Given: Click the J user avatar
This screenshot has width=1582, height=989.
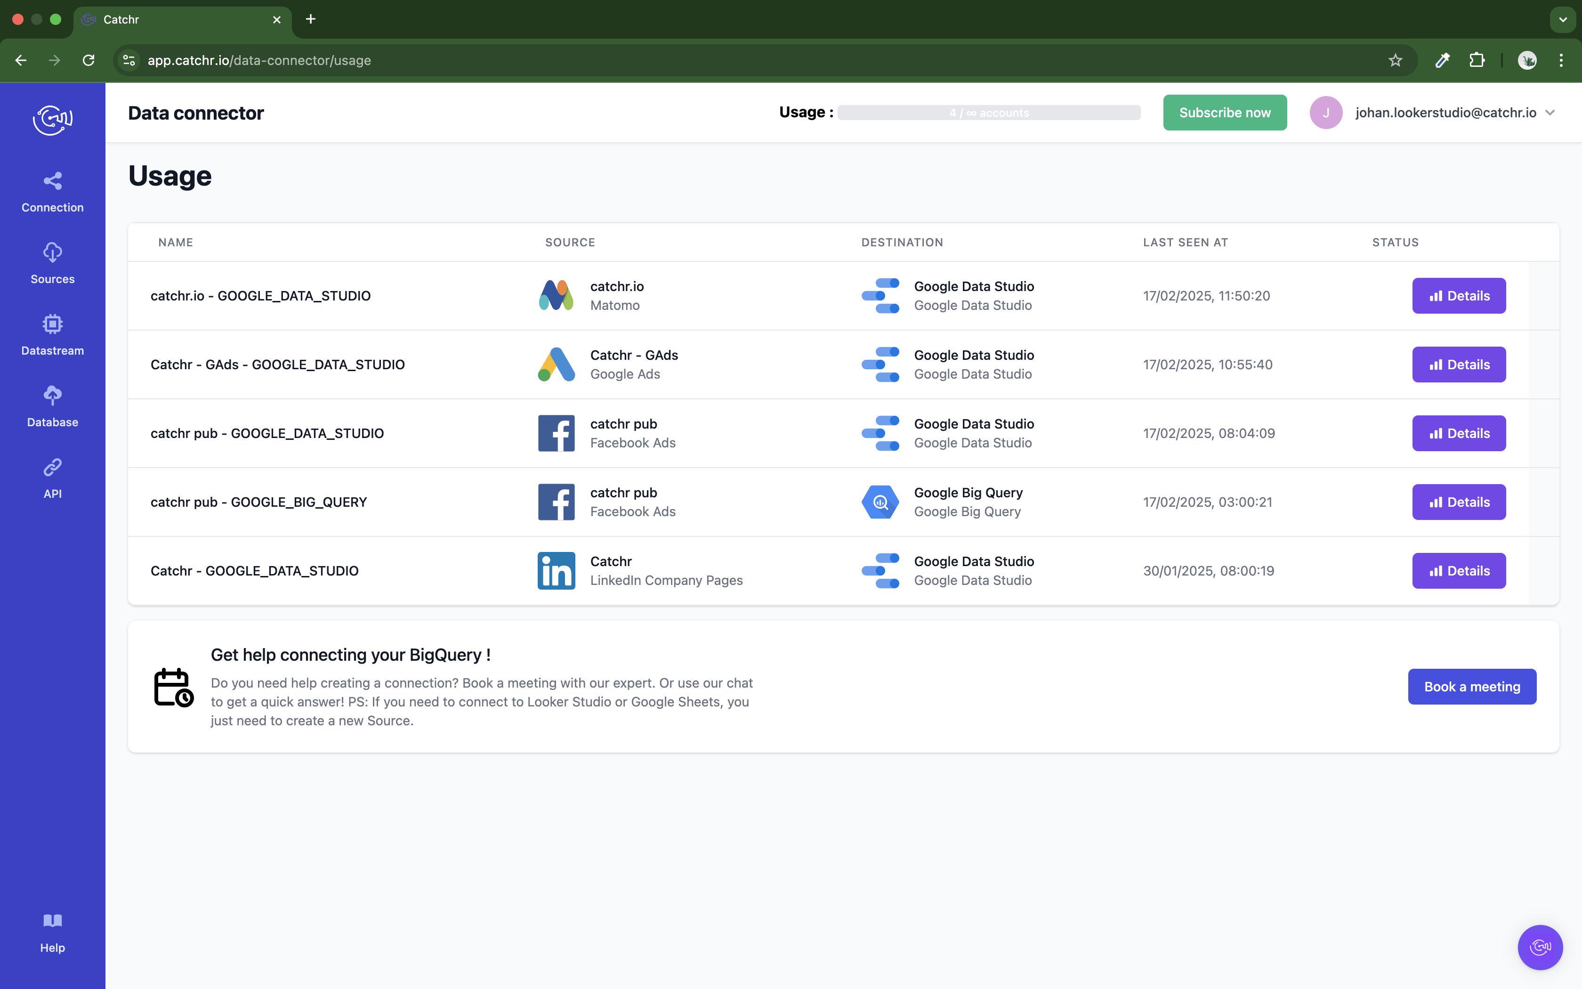Looking at the screenshot, I should [1326, 113].
